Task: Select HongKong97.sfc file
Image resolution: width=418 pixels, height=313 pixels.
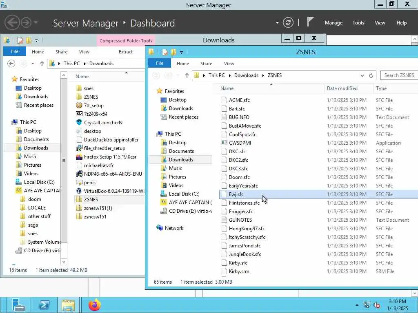Action: pyautogui.click(x=247, y=228)
